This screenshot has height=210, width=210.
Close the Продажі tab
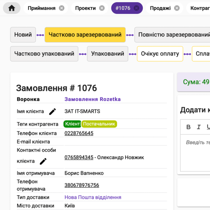177,8
